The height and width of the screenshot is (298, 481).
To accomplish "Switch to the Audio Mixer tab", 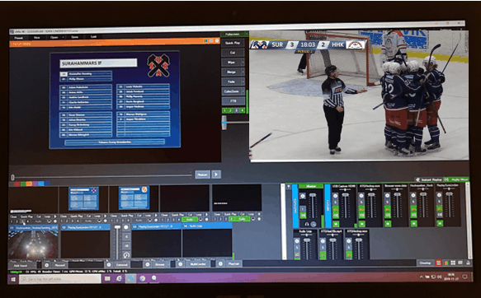I will coord(456,179).
